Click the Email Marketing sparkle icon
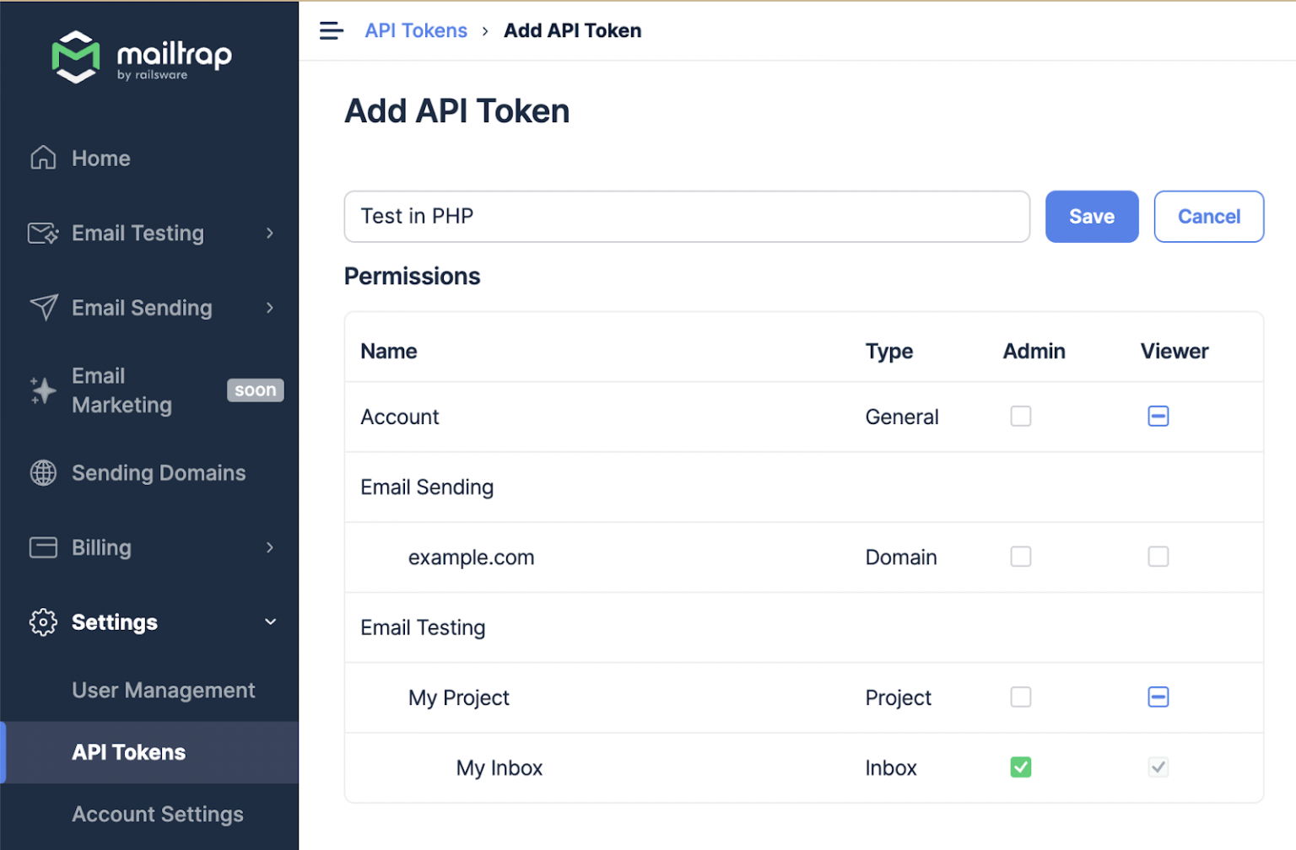 point(43,390)
